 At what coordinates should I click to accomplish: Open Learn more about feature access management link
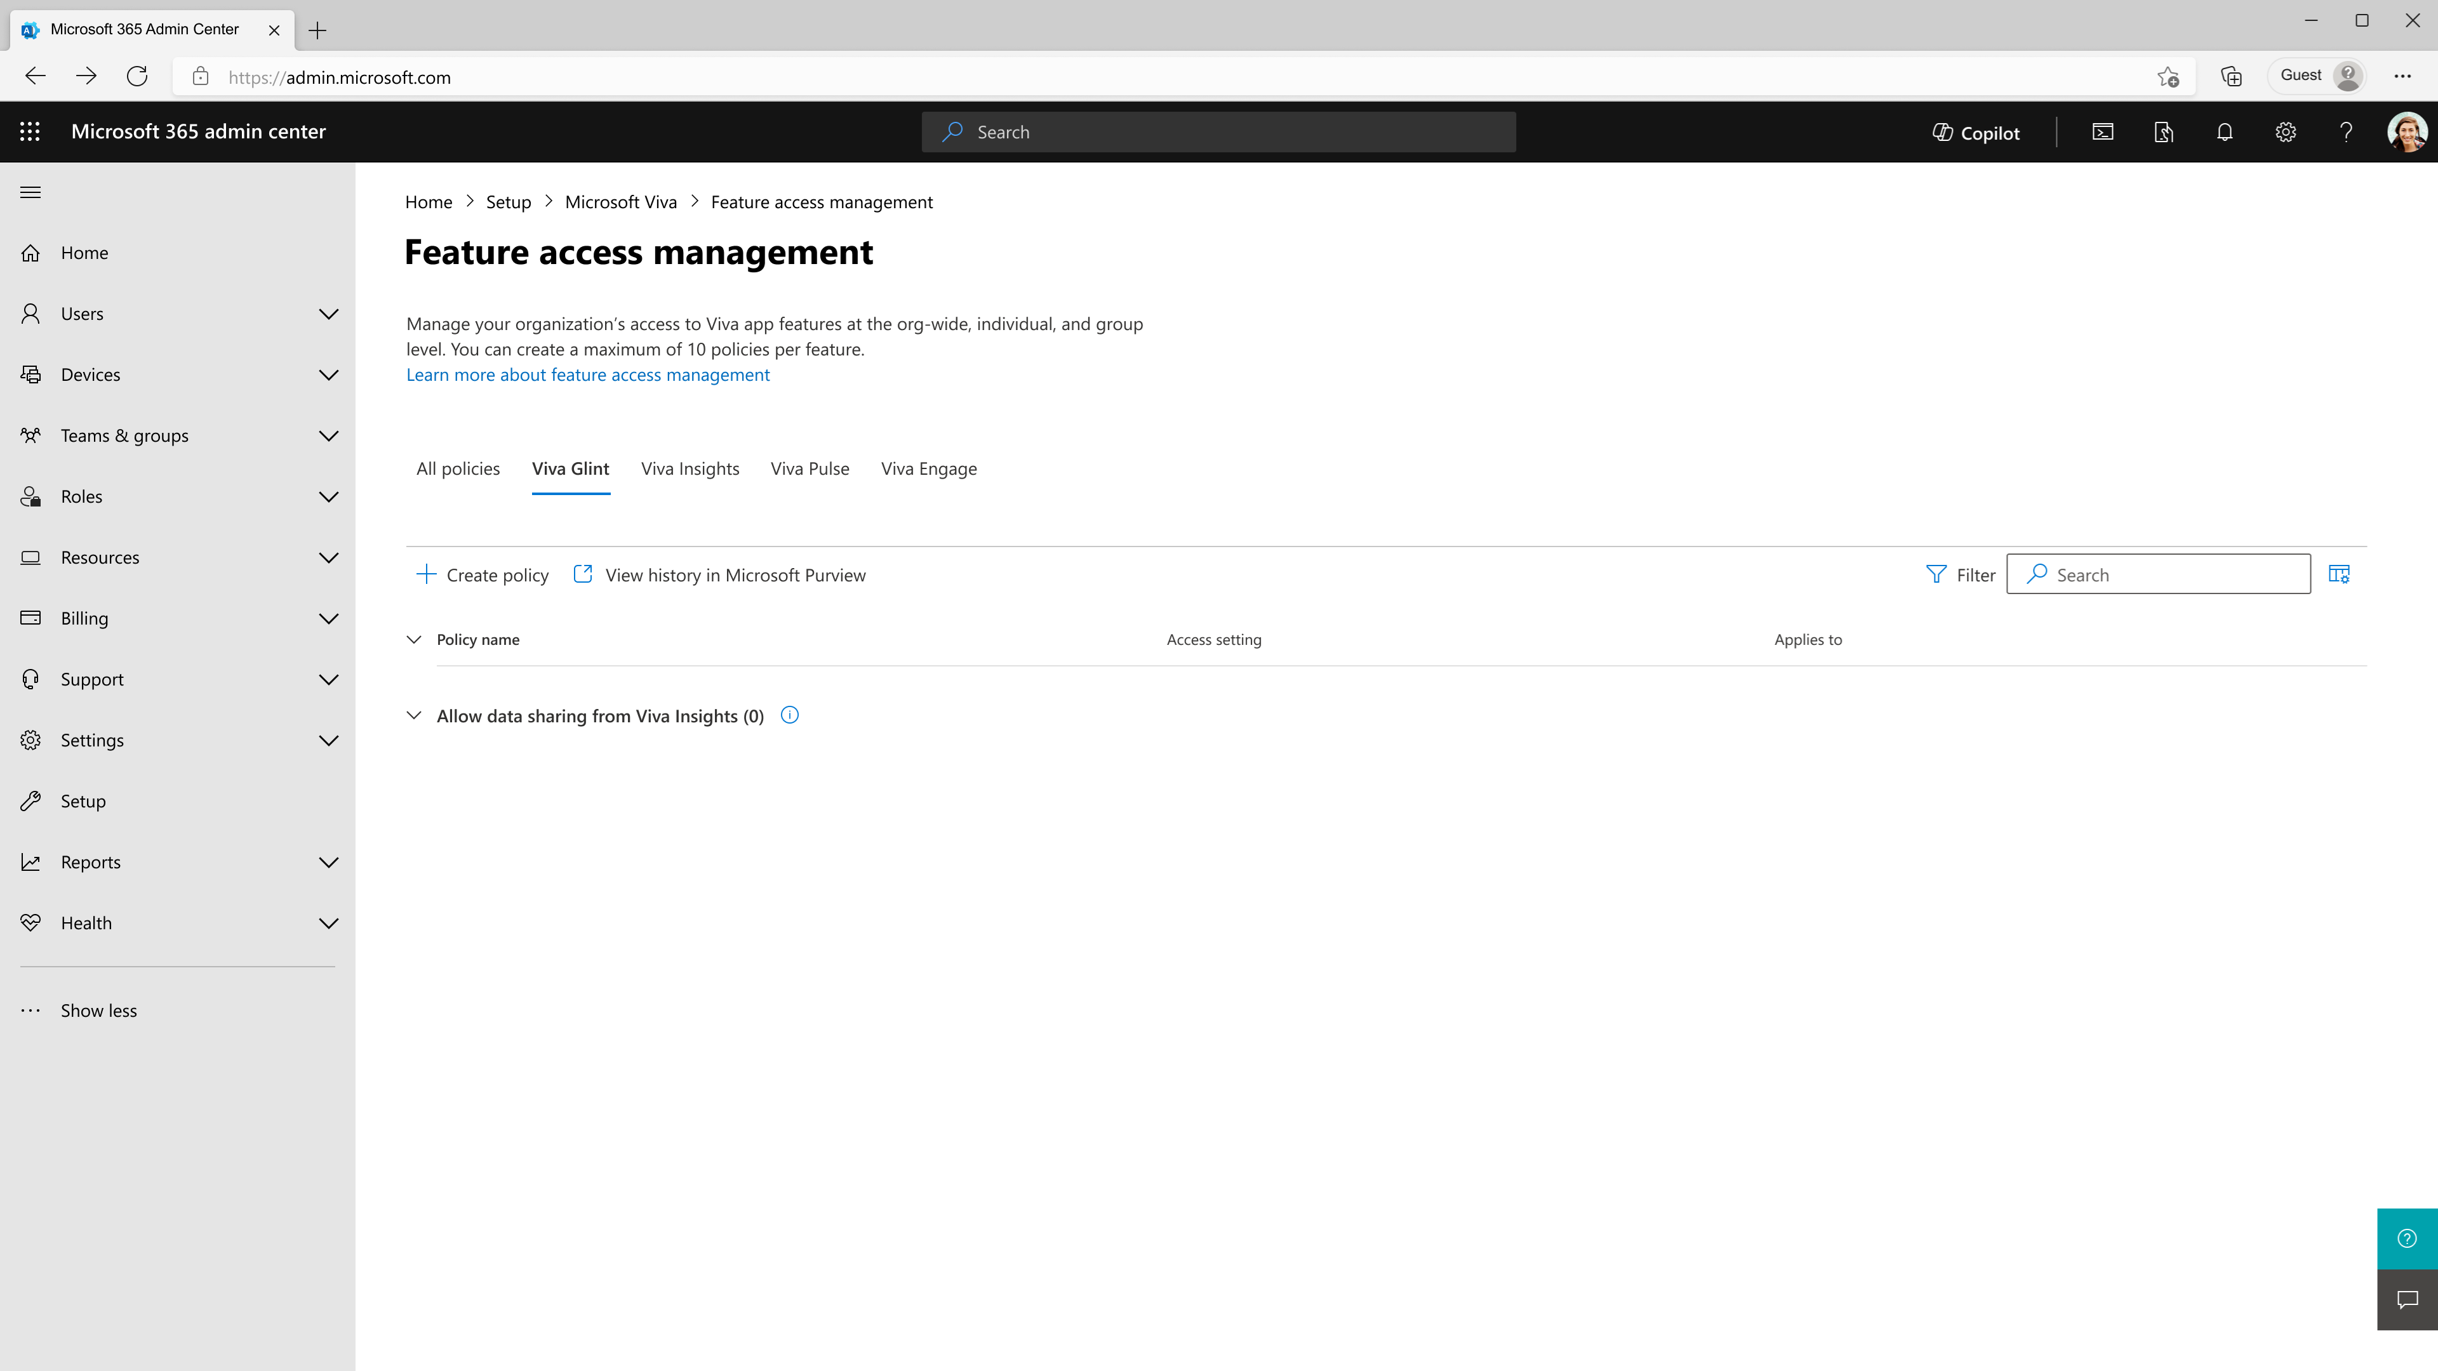click(588, 374)
